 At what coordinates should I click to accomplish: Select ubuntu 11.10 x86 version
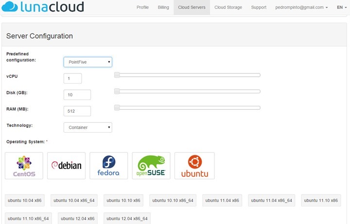click(x=321, y=200)
